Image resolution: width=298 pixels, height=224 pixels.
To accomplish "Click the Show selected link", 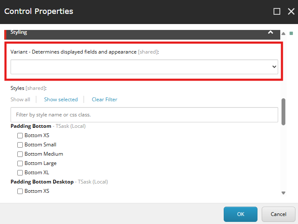I will pyautogui.click(x=61, y=100).
